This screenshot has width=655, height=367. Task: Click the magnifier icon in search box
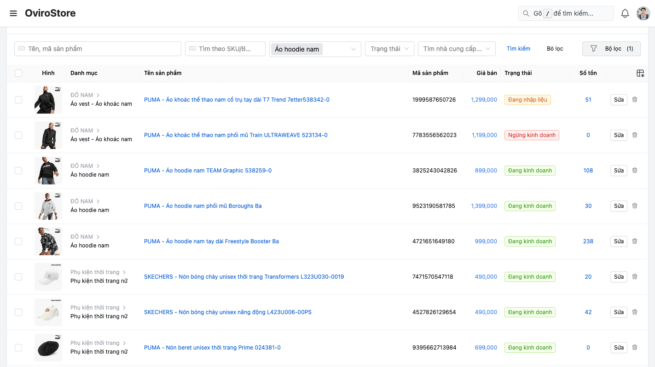[526, 13]
